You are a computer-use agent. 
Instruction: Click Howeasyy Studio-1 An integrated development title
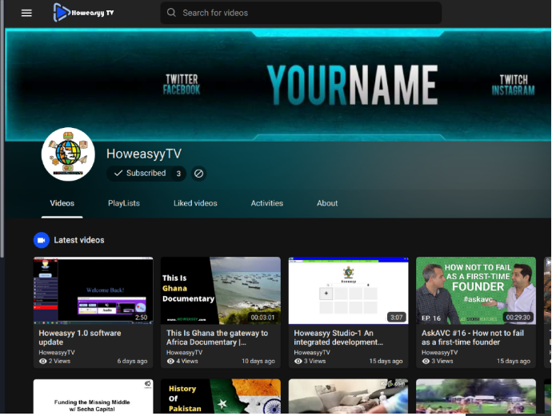pyautogui.click(x=338, y=338)
